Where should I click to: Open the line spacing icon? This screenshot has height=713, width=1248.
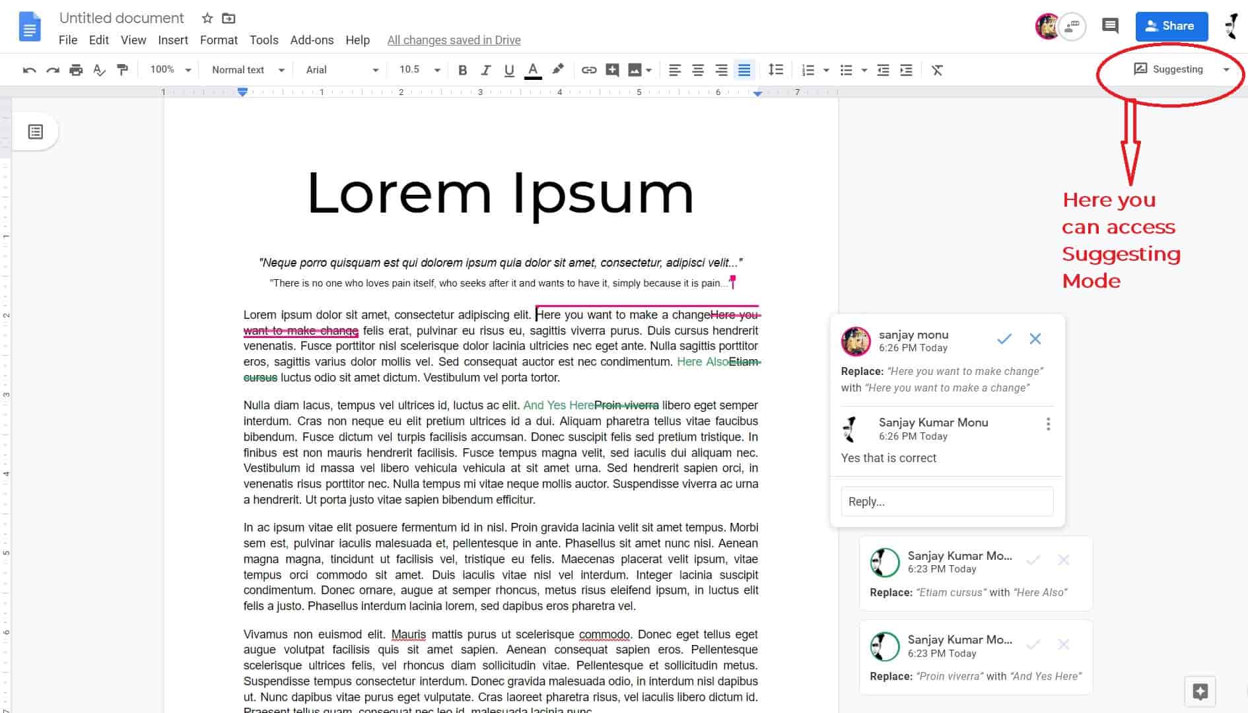coord(776,70)
